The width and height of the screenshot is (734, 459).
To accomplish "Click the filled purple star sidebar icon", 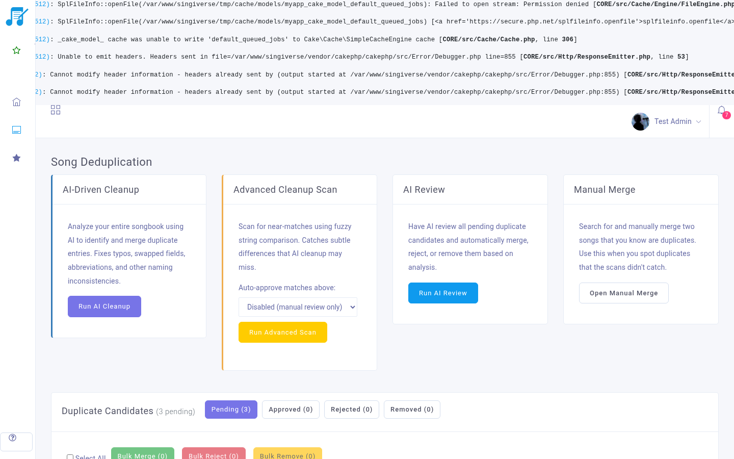I will tap(16, 158).
